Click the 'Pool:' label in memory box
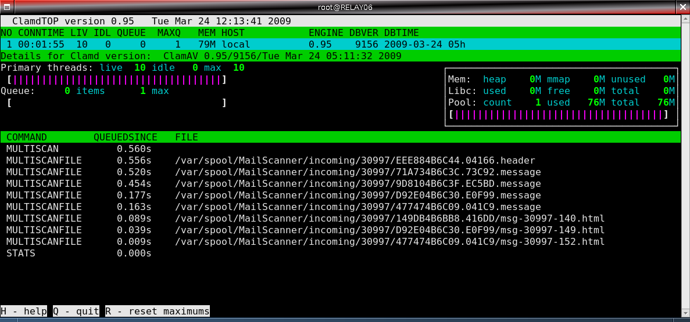 click(x=463, y=102)
